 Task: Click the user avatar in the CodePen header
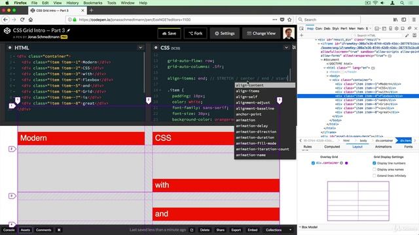(289, 33)
